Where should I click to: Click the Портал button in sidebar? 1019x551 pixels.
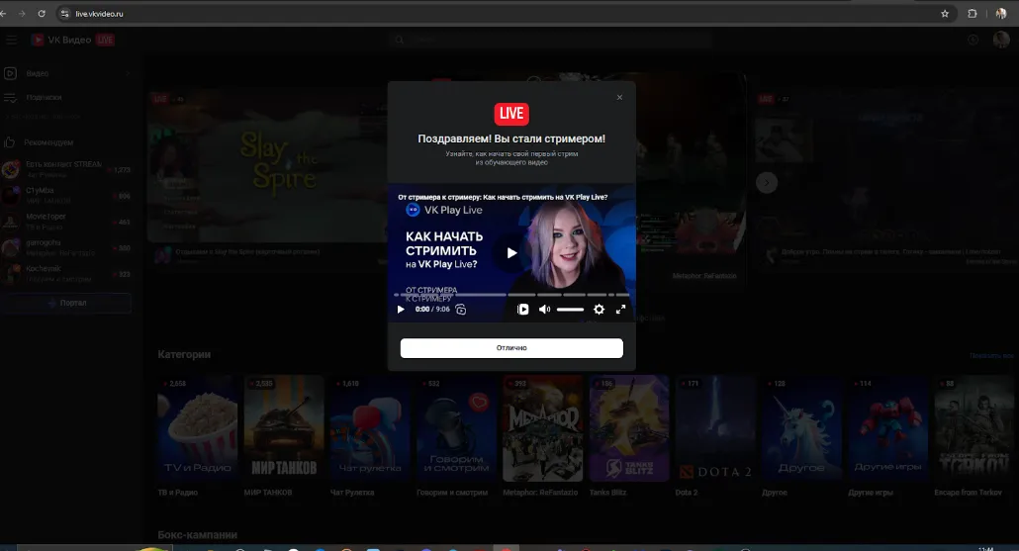point(67,303)
